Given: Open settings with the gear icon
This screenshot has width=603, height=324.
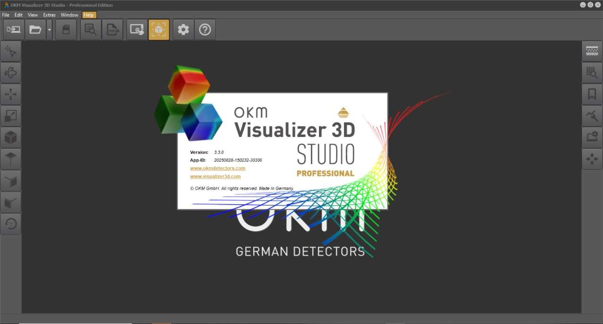Looking at the screenshot, I should (183, 30).
